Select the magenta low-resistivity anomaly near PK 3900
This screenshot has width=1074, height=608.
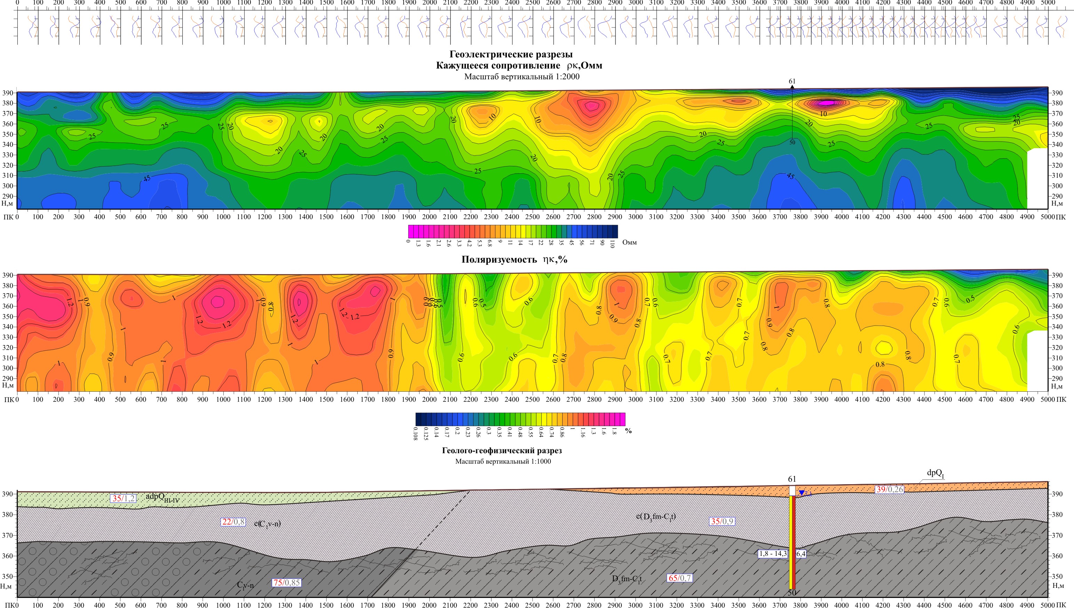point(826,103)
